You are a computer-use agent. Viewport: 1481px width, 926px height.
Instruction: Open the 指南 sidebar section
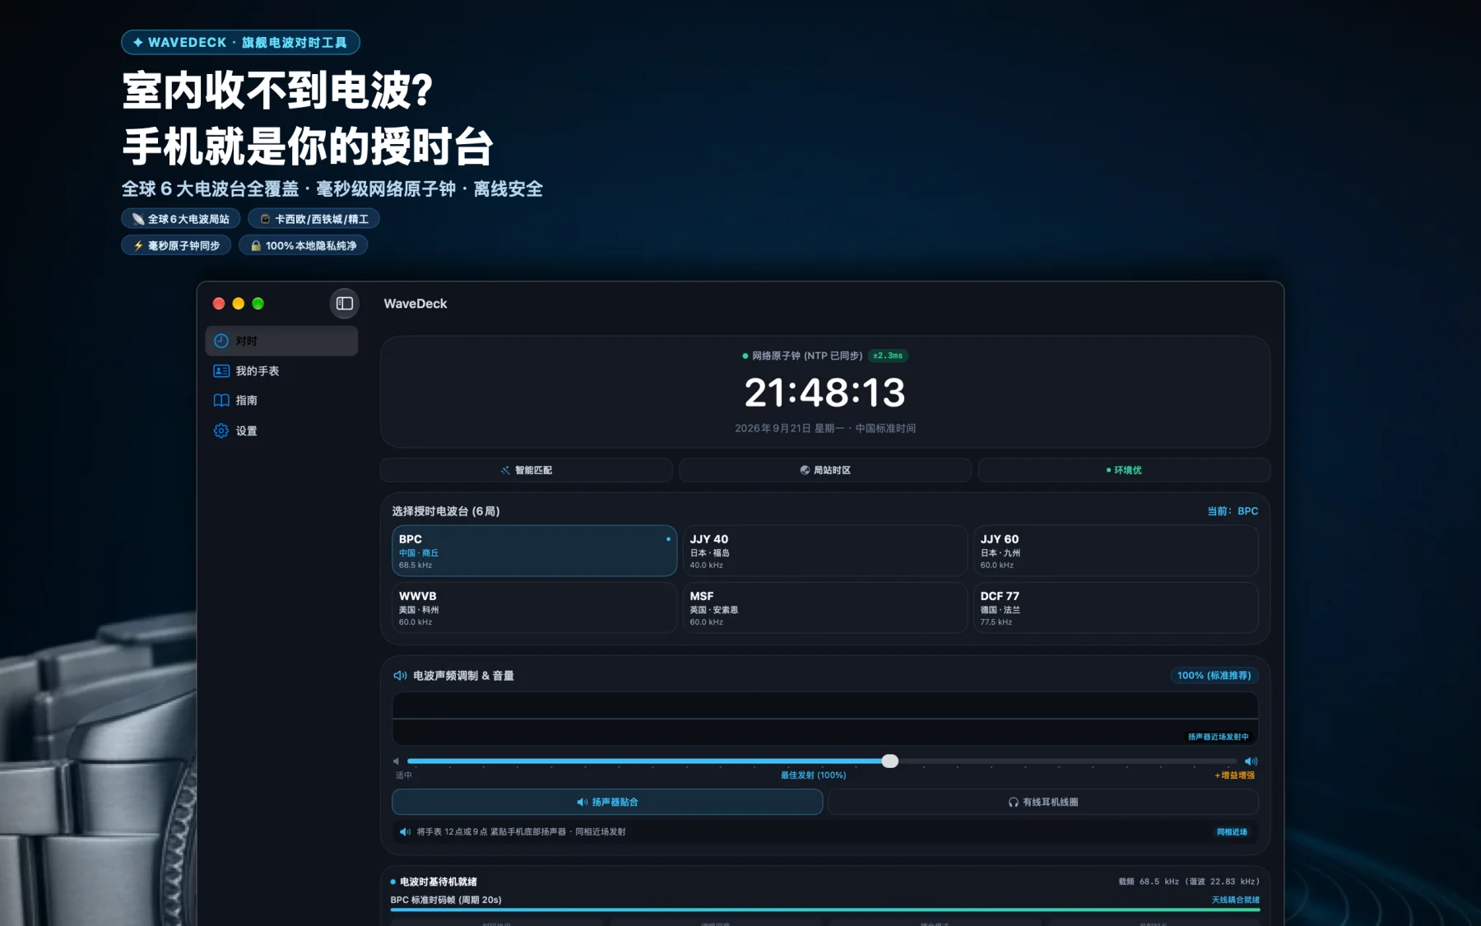point(281,401)
